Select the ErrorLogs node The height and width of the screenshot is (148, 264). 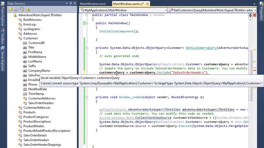coord(30,24)
